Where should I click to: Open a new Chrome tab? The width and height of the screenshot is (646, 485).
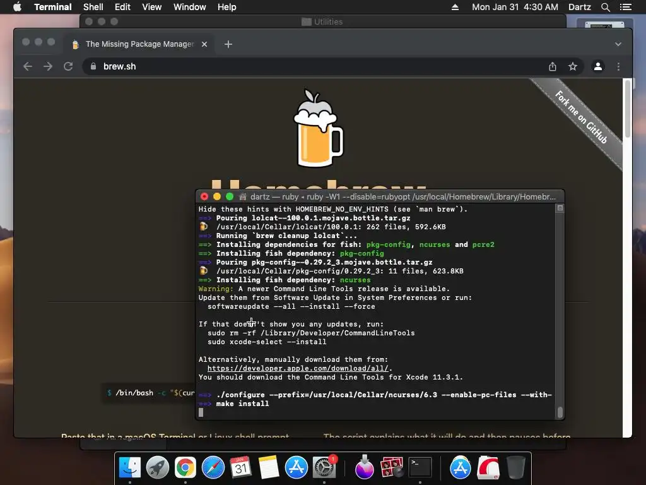coord(228,44)
